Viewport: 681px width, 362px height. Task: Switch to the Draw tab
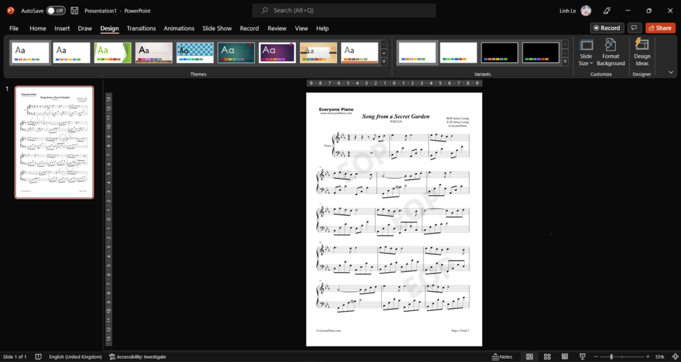[85, 28]
